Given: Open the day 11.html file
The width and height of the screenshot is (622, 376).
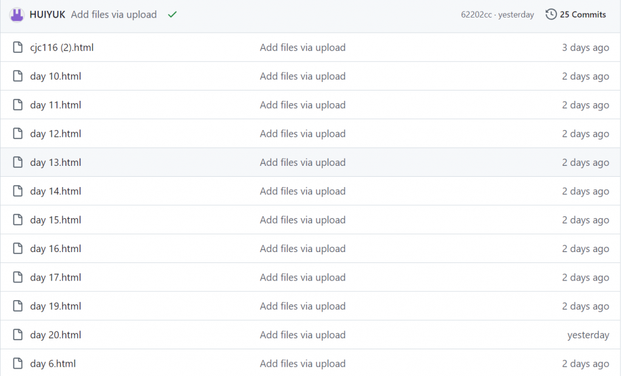Looking at the screenshot, I should [55, 105].
